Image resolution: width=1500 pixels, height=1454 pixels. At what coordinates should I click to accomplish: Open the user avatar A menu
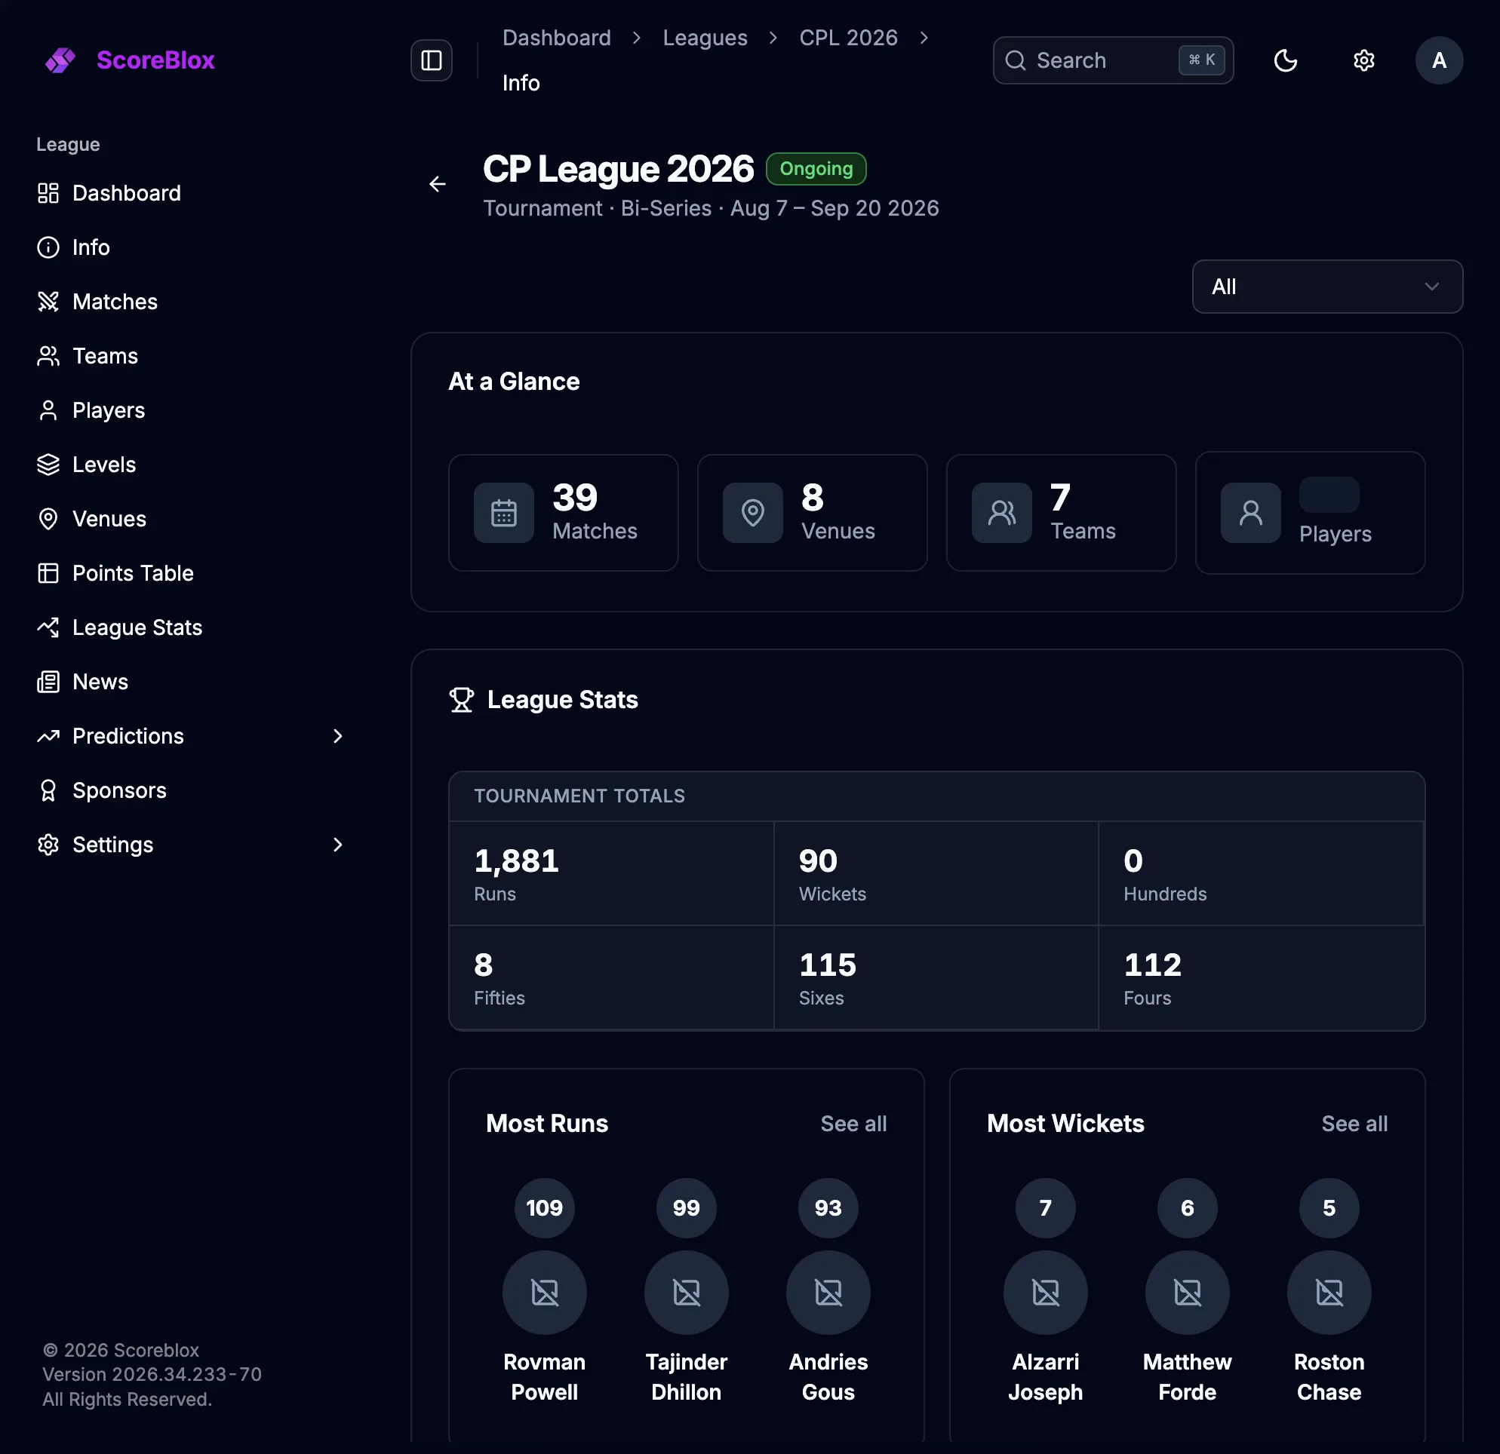(x=1439, y=60)
